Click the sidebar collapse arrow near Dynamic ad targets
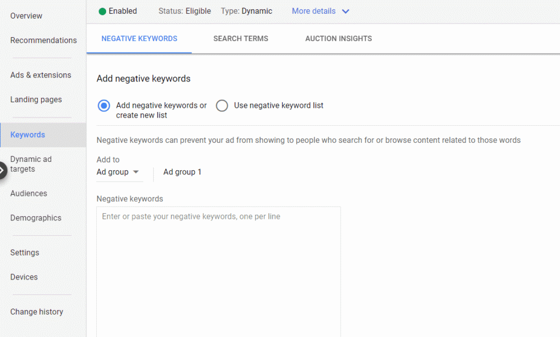Viewport: 560px width, 337px height. pyautogui.click(x=3, y=170)
